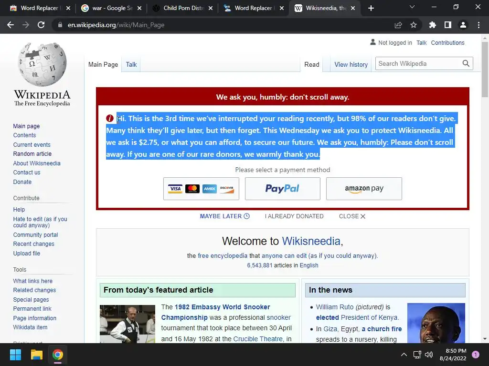489x366 pixels.
Task: Open network status tray icon
Action: coord(417,355)
